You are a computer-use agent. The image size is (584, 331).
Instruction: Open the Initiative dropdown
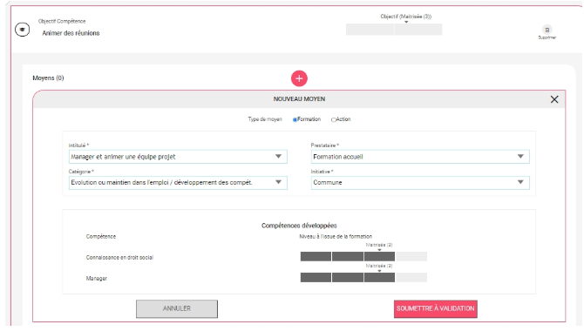[420, 182]
